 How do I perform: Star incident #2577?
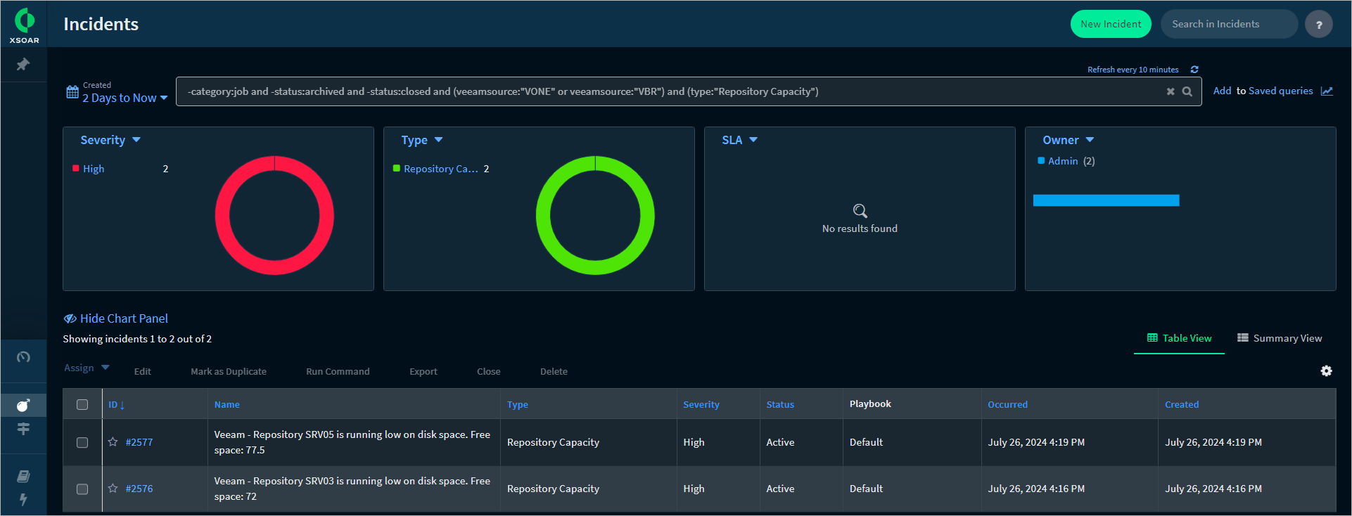(x=113, y=442)
